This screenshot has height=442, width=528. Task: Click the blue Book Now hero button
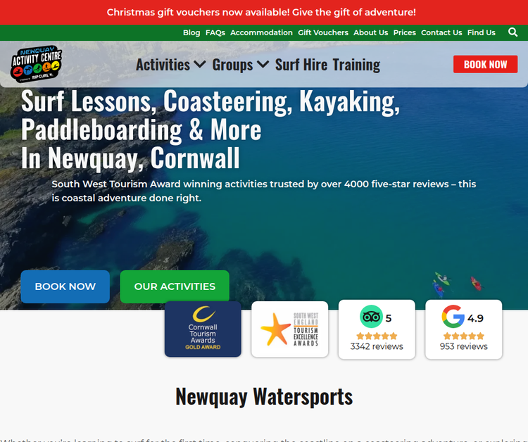click(x=65, y=286)
